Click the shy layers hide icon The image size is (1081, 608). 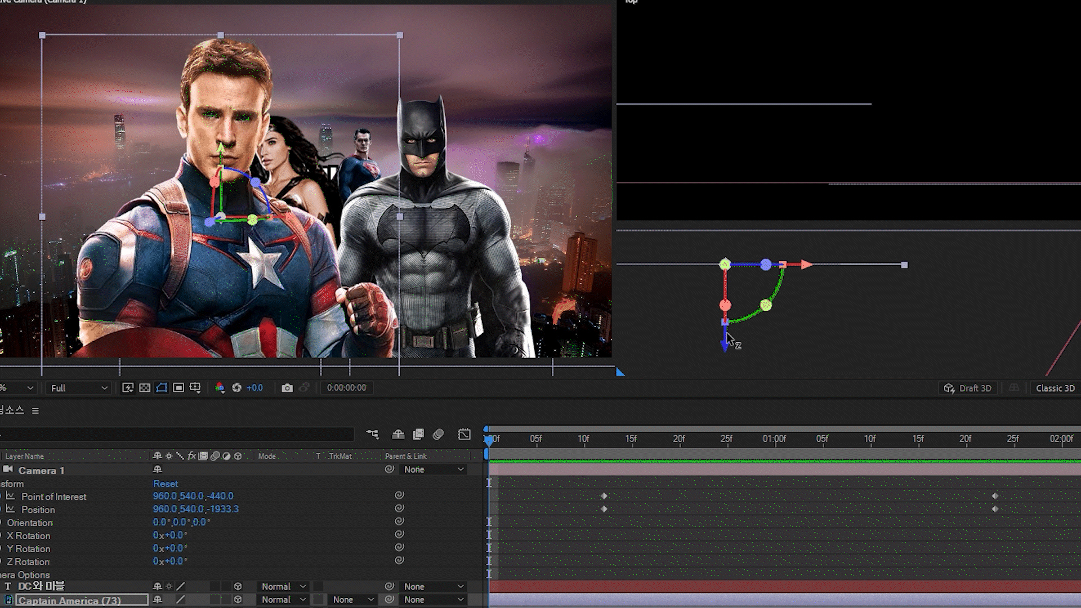pos(398,434)
